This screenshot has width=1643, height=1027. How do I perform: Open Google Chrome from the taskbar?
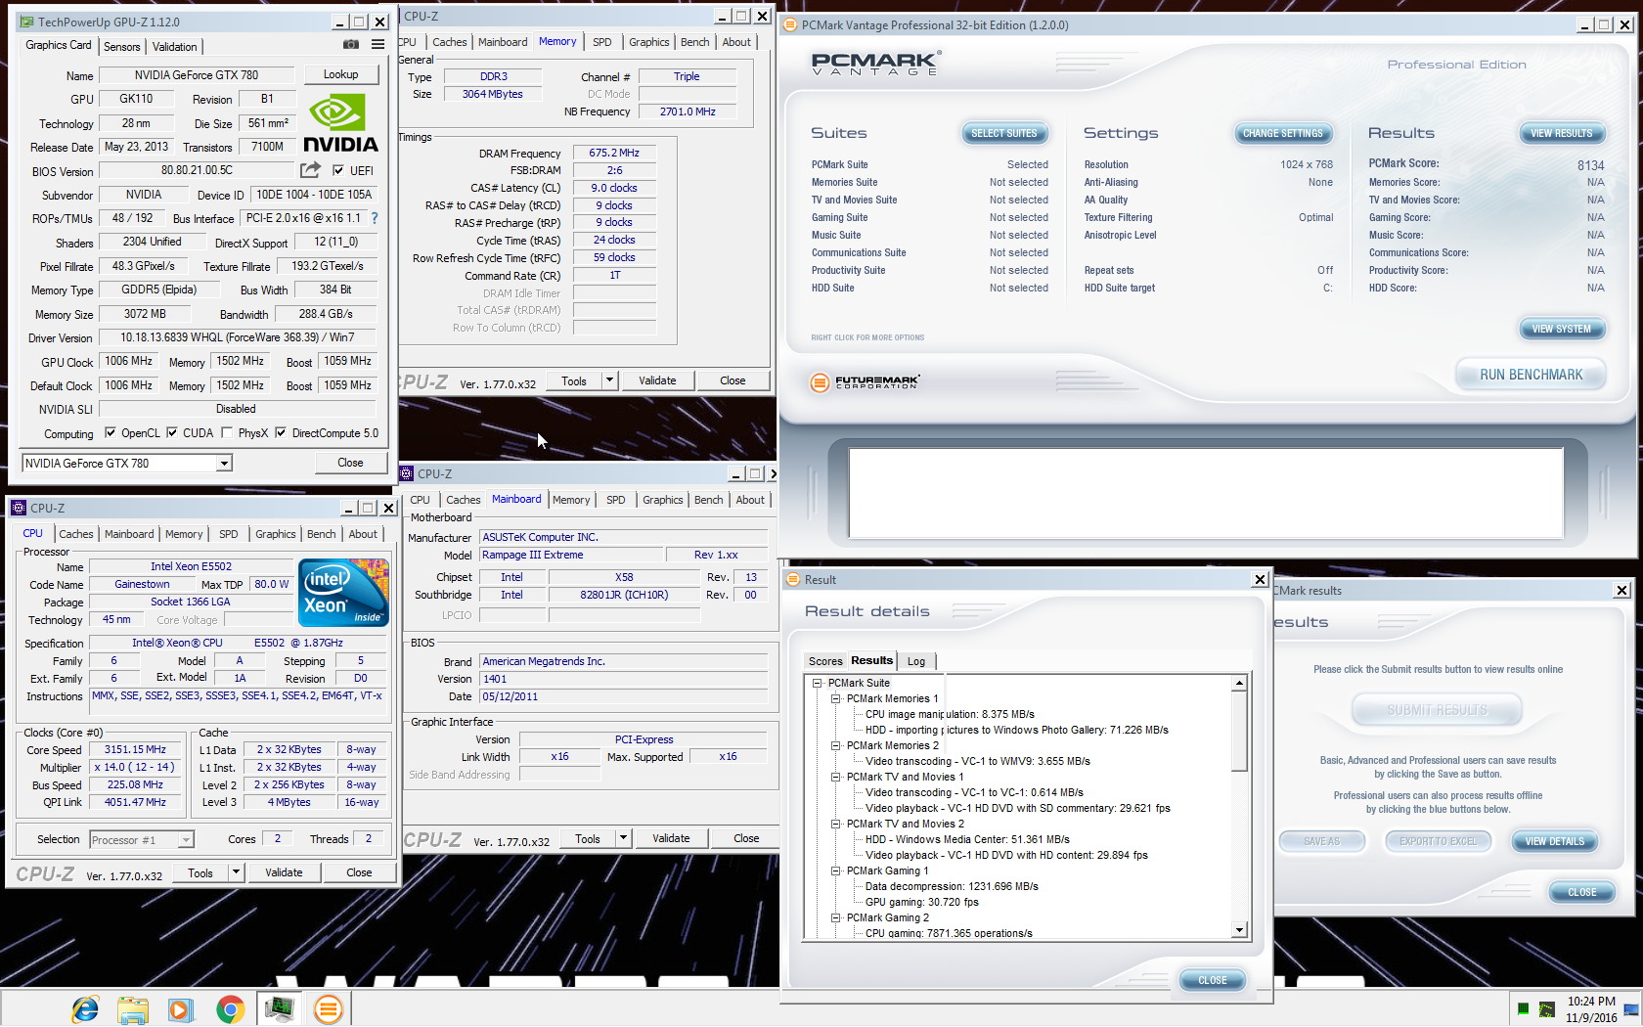[x=230, y=1008]
